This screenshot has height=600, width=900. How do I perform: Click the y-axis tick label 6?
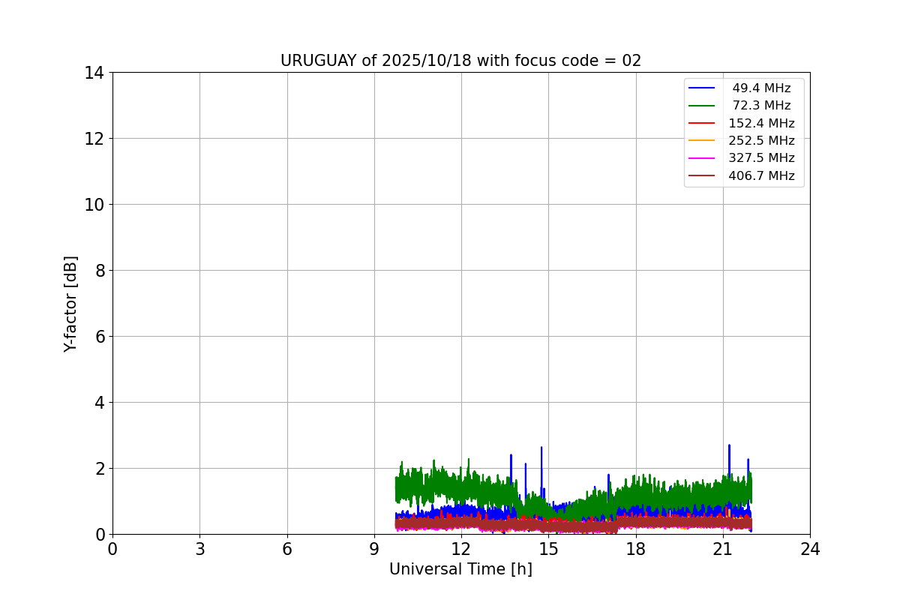(x=100, y=337)
